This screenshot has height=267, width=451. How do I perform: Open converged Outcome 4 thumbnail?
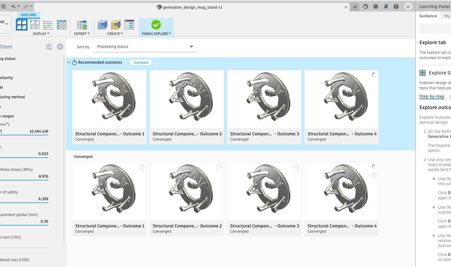point(342,191)
